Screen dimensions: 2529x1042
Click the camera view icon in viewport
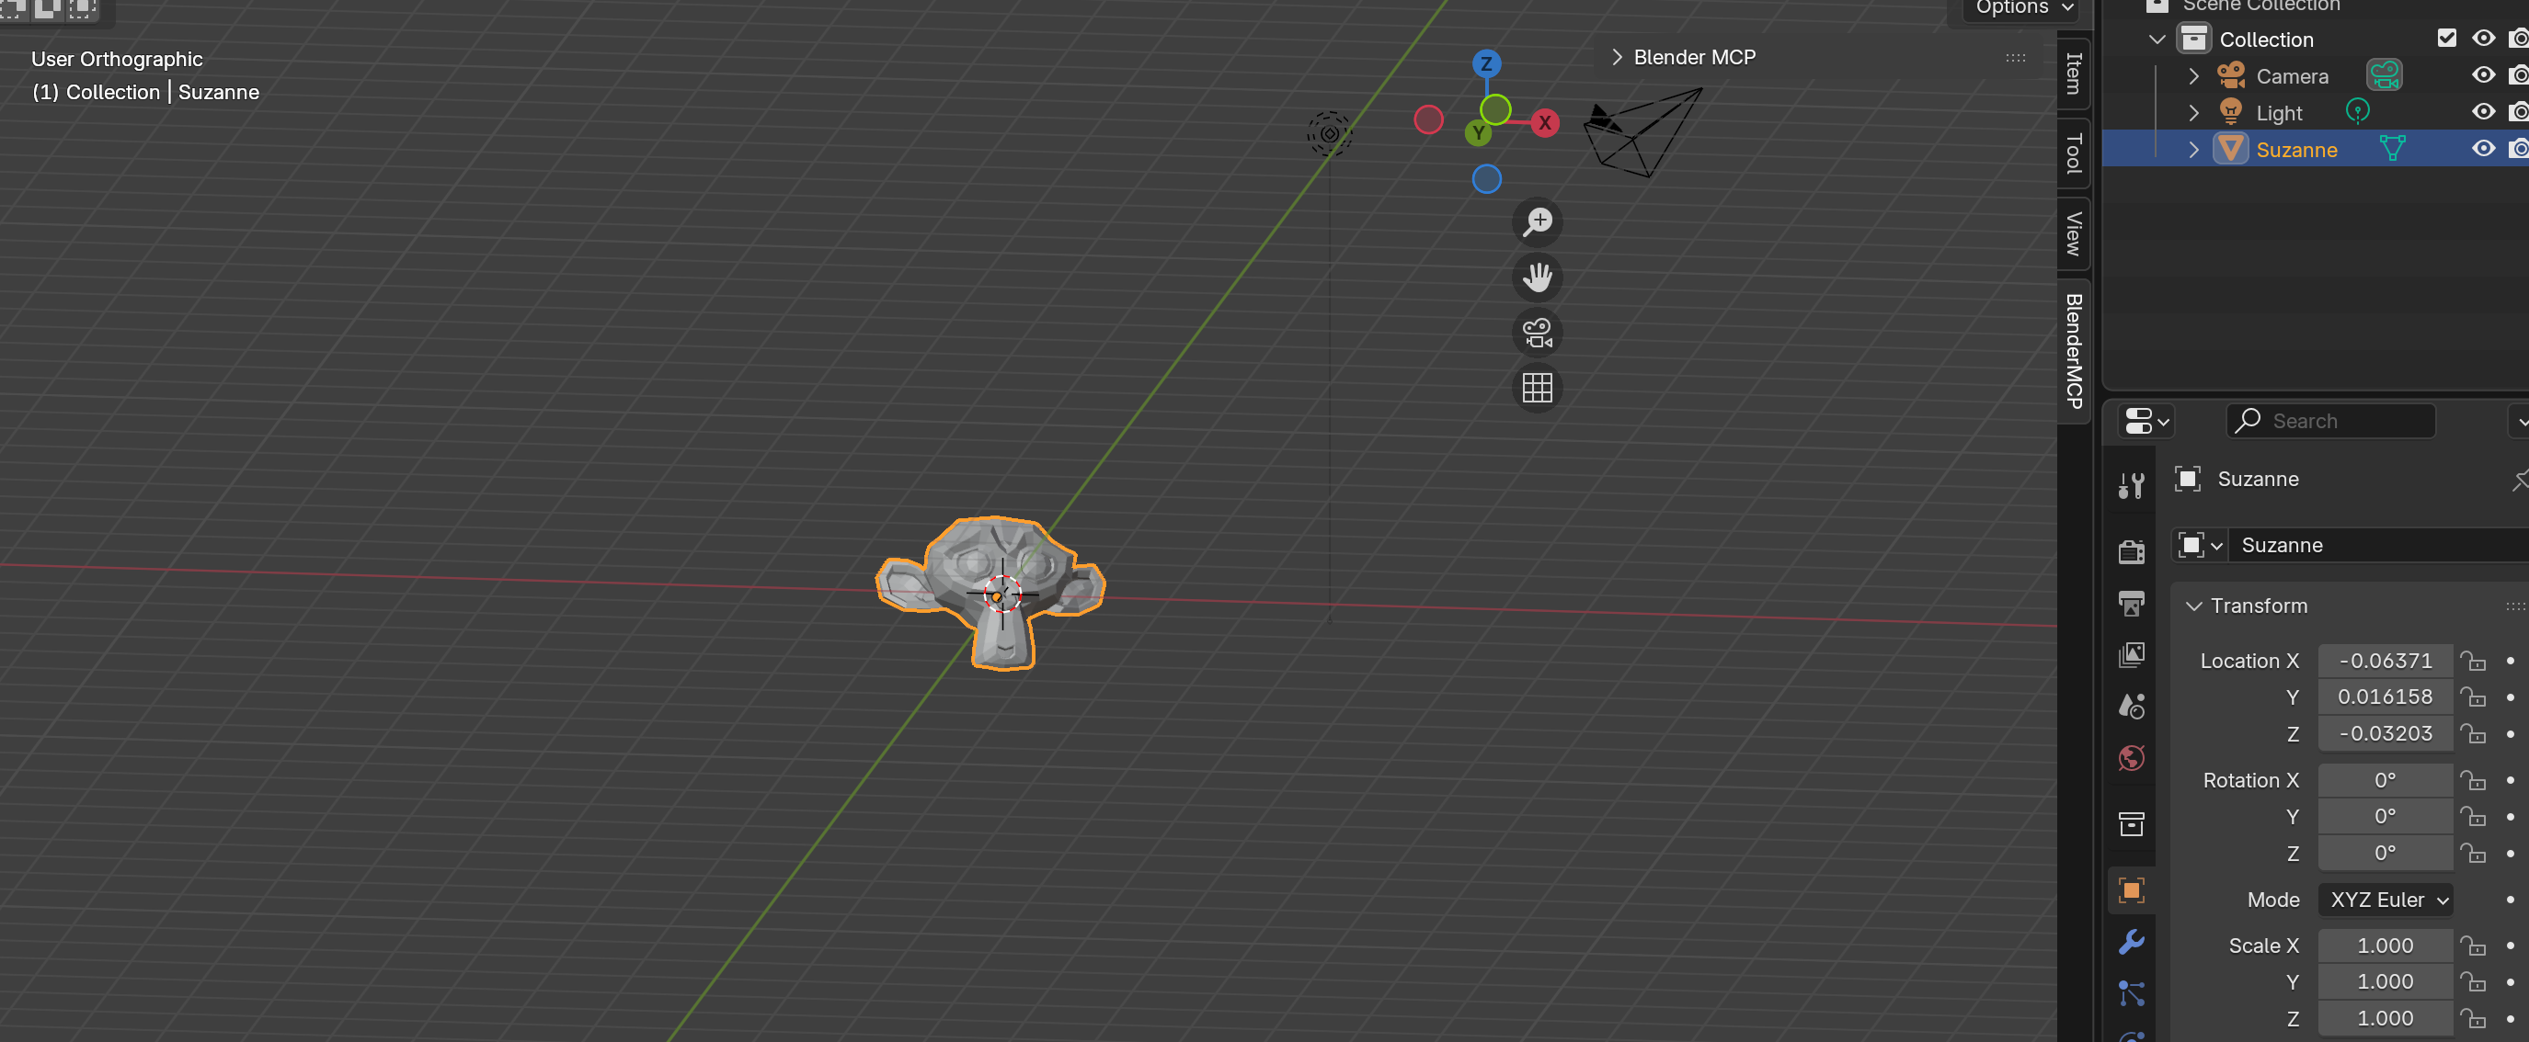pos(1537,333)
